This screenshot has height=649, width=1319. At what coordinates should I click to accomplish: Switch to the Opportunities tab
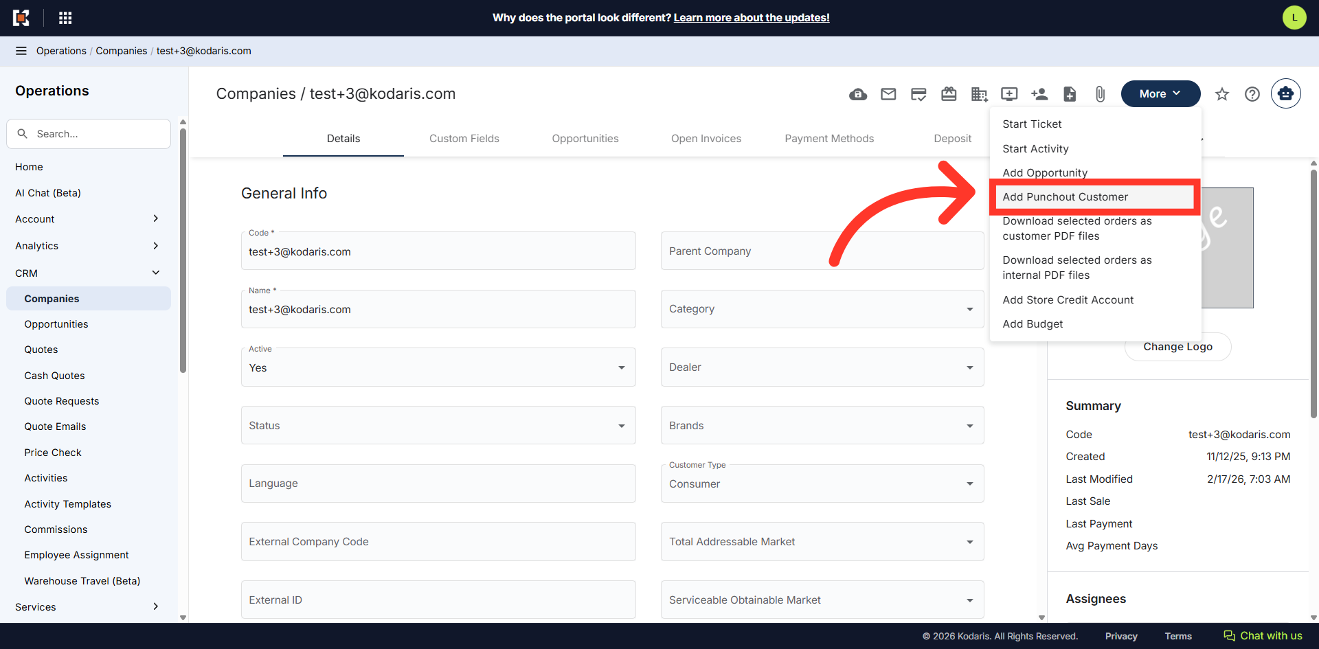coord(585,139)
